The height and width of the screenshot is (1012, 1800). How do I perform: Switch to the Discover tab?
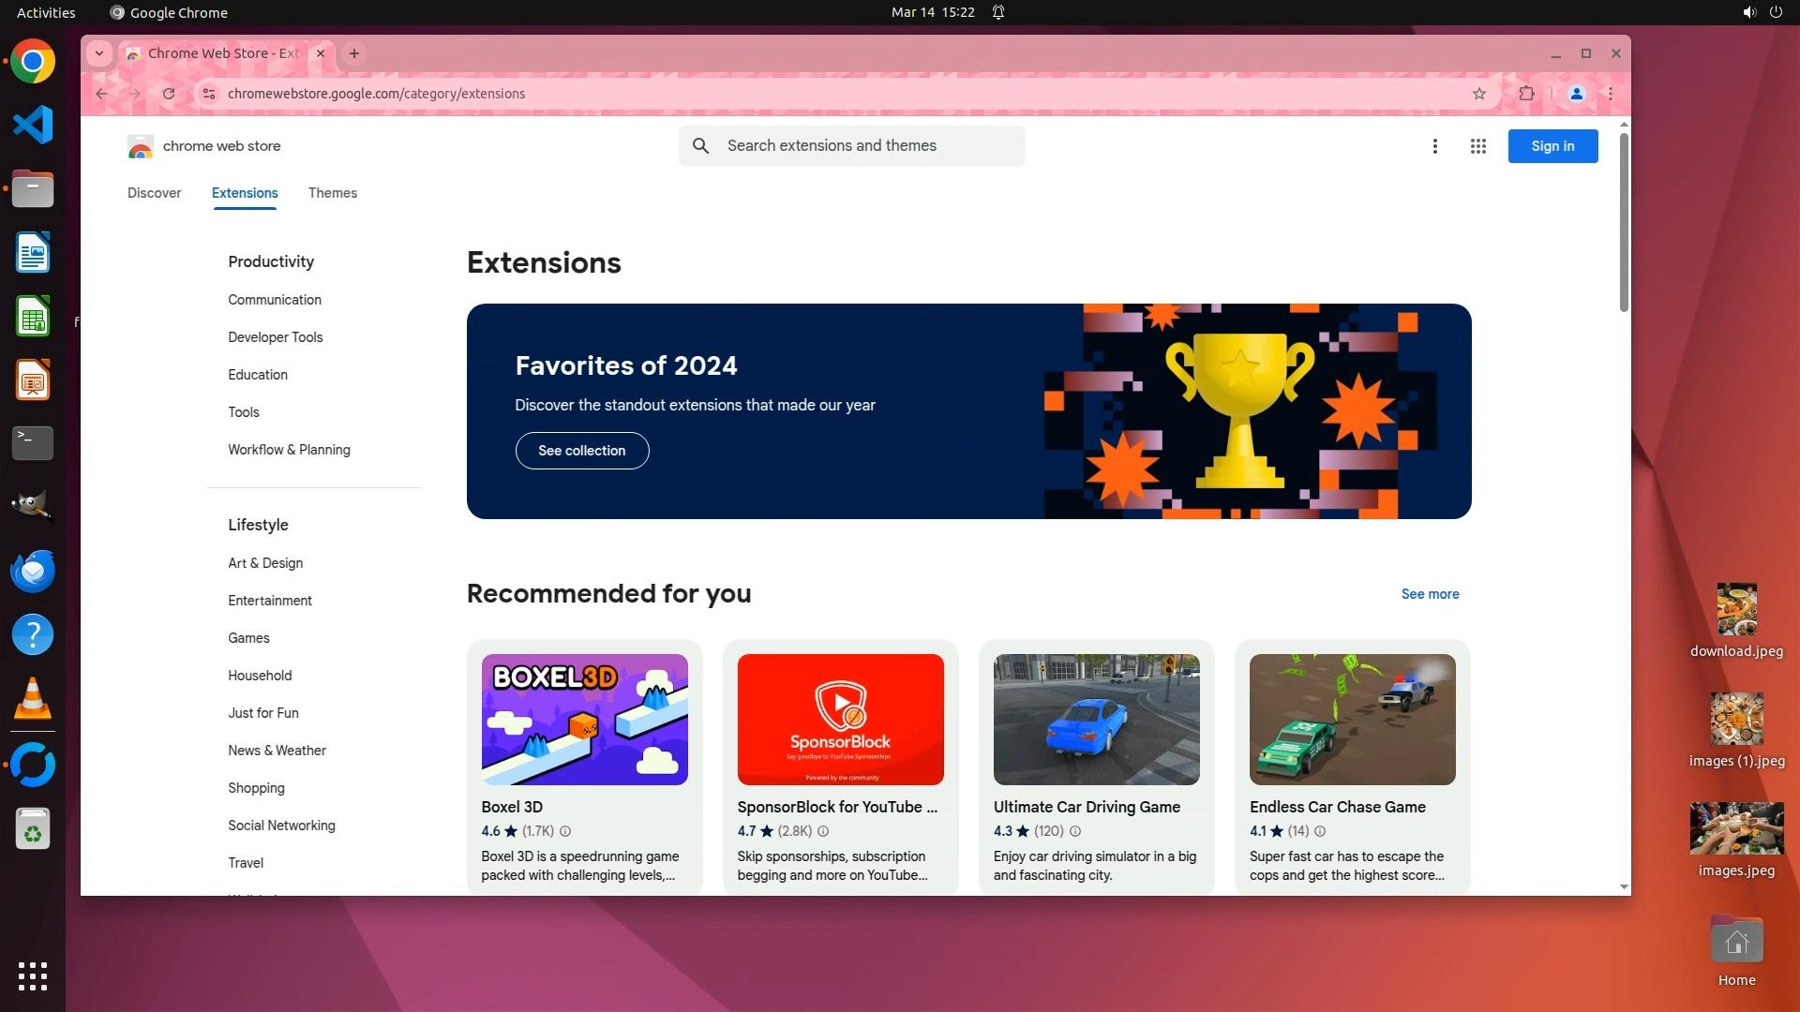click(154, 193)
